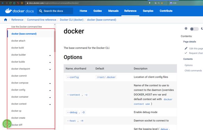Click the browser forward arrow

click(x=7, y=3)
